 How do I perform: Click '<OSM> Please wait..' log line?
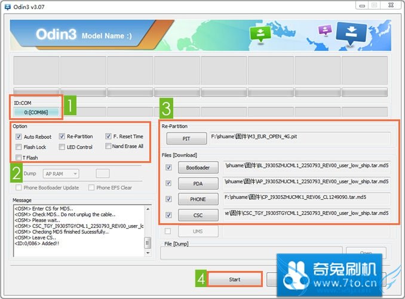coord(37,220)
